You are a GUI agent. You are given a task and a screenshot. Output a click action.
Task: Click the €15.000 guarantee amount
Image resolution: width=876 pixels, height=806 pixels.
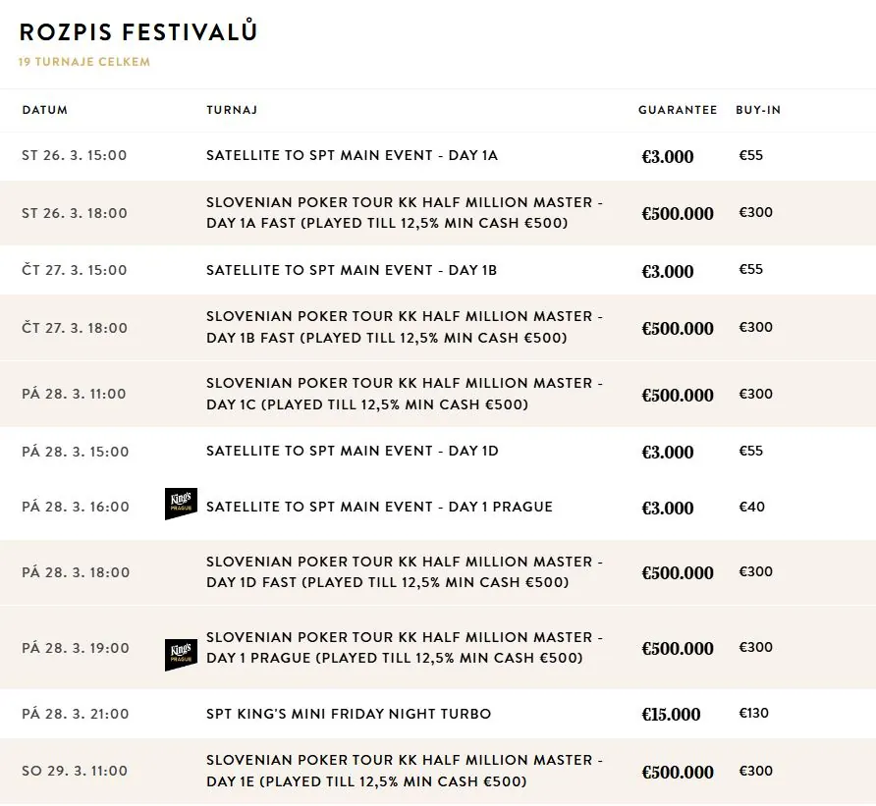[671, 715]
